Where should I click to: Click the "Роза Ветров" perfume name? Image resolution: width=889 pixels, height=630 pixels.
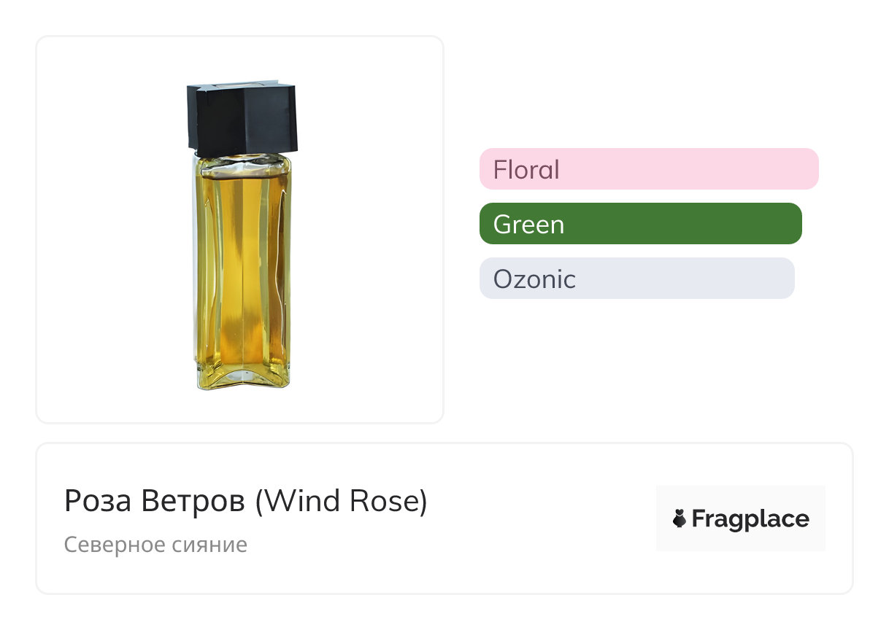point(154,501)
